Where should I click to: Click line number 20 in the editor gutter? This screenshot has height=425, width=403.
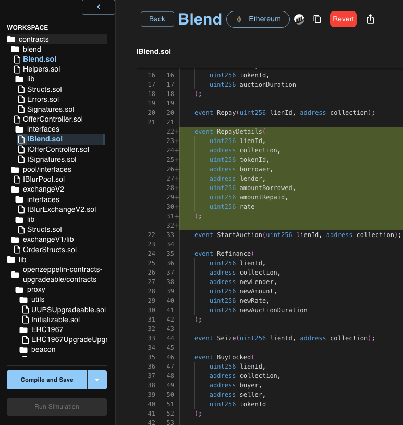tap(151, 113)
